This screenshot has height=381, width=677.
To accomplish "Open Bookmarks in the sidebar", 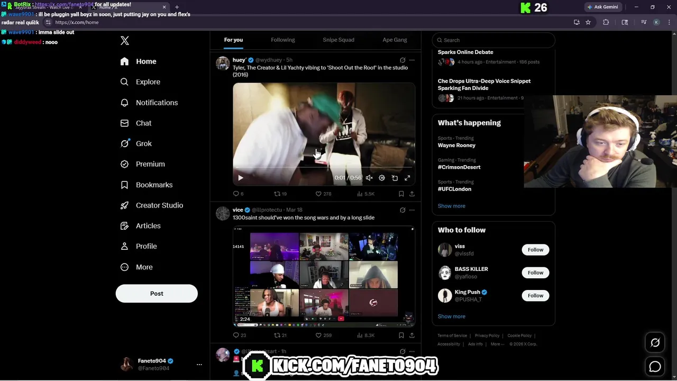I will (x=147, y=185).
